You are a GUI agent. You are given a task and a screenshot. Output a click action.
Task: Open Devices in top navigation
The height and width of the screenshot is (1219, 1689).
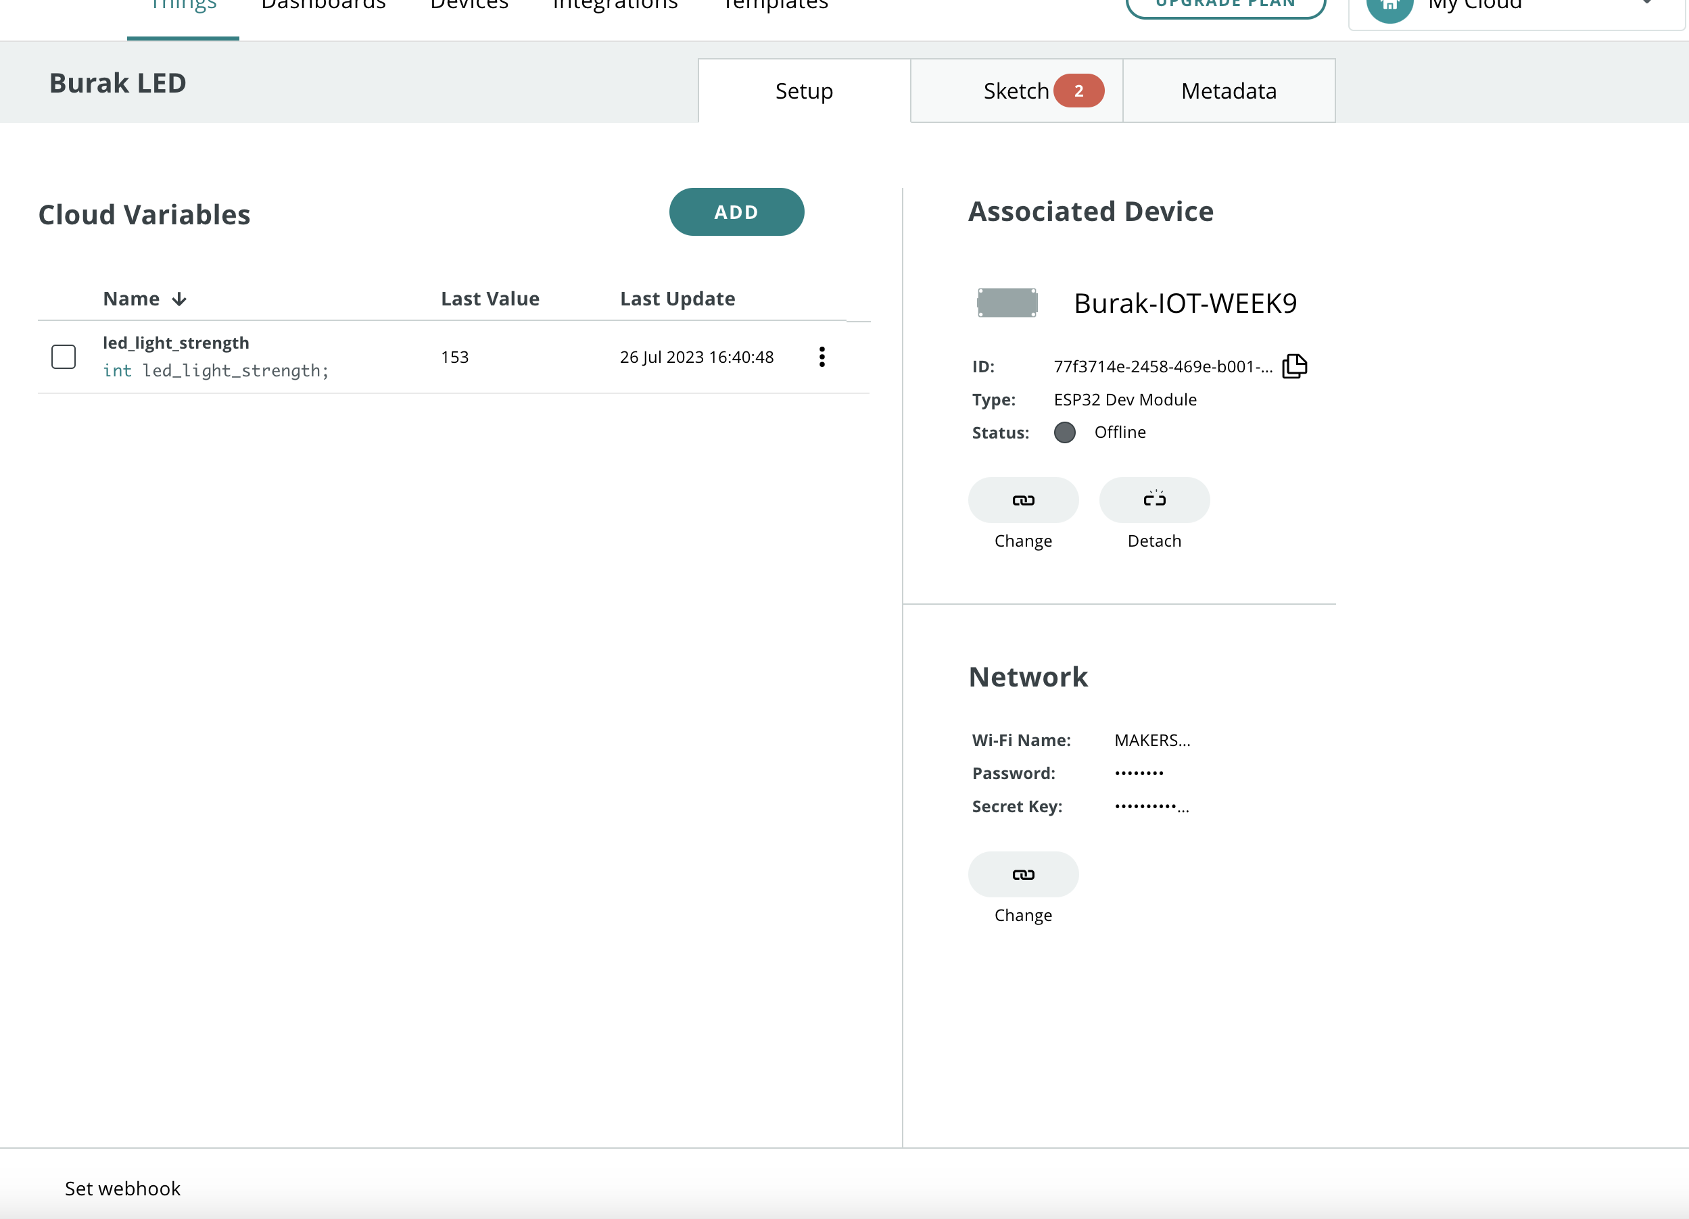[469, 6]
